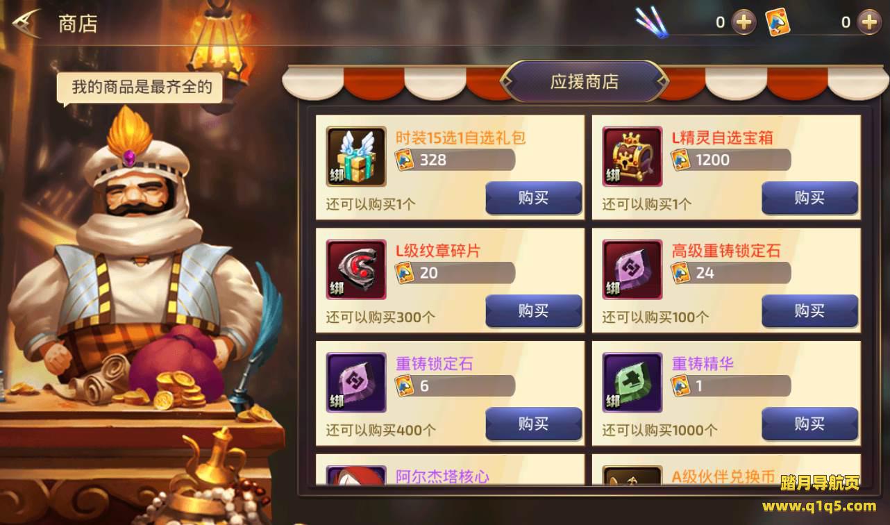View the L级纹章碎片 emblem icon
890x525 pixels.
click(x=356, y=269)
